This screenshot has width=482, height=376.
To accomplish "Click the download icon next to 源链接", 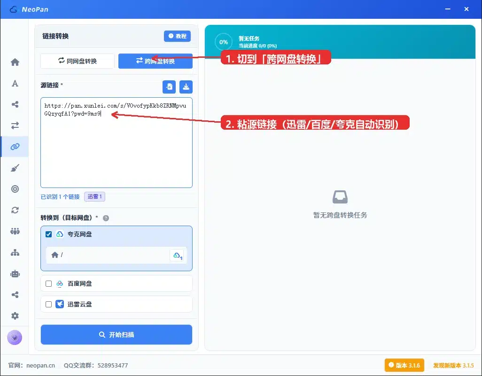I will [186, 86].
